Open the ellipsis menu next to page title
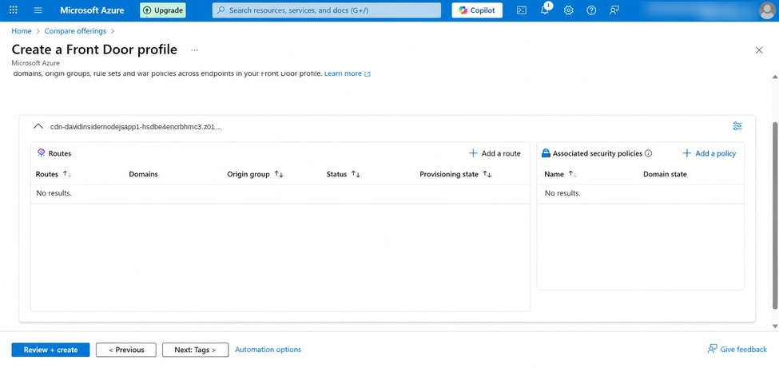Screen dimensions: 779x368 coord(194,49)
